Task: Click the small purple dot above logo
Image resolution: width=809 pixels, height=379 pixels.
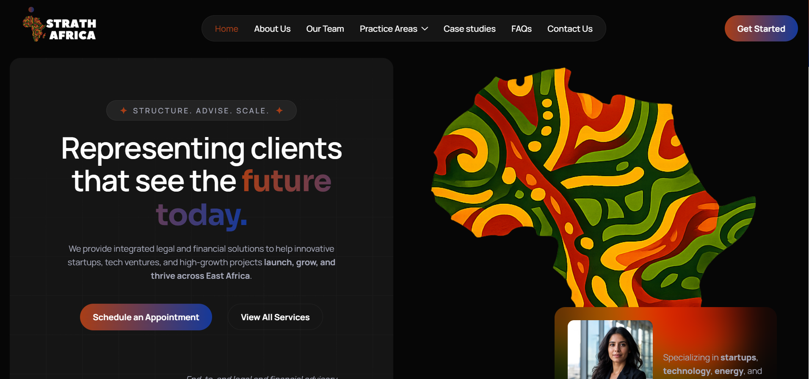Action: tap(31, 9)
